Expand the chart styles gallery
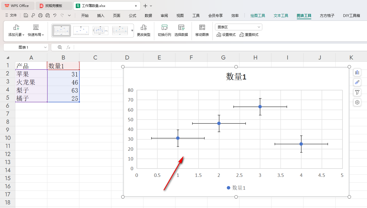 point(132,31)
